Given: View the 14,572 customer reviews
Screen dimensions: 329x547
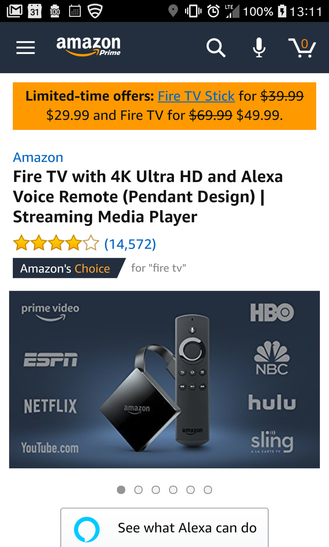Looking at the screenshot, I should 130,244.
